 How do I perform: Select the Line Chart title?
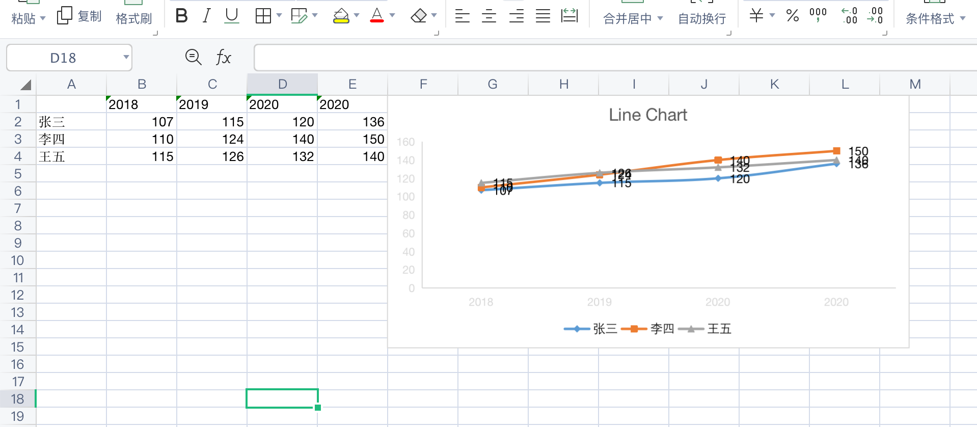point(648,115)
